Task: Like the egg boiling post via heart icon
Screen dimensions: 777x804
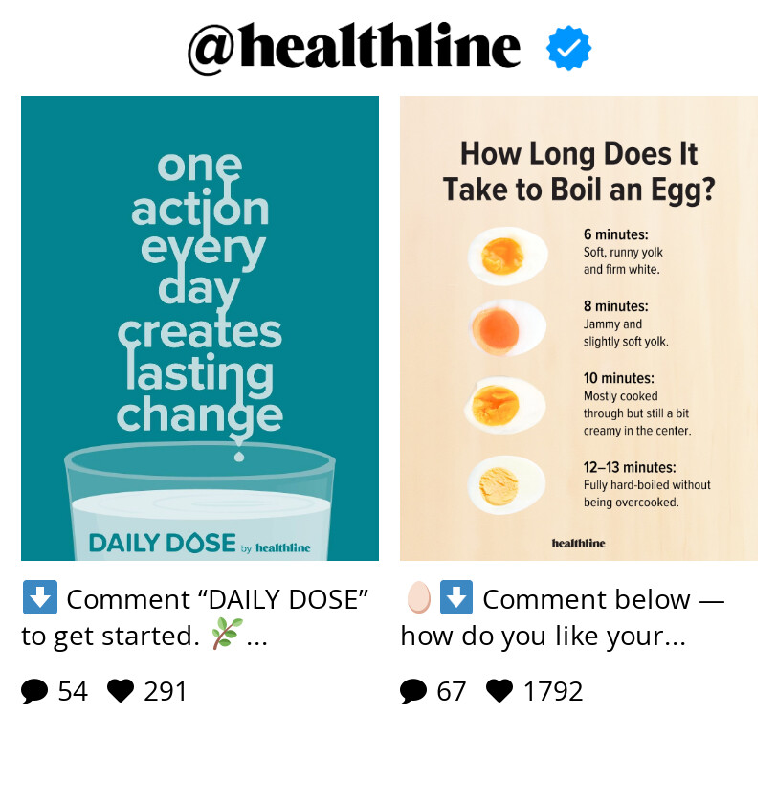Action: [500, 690]
